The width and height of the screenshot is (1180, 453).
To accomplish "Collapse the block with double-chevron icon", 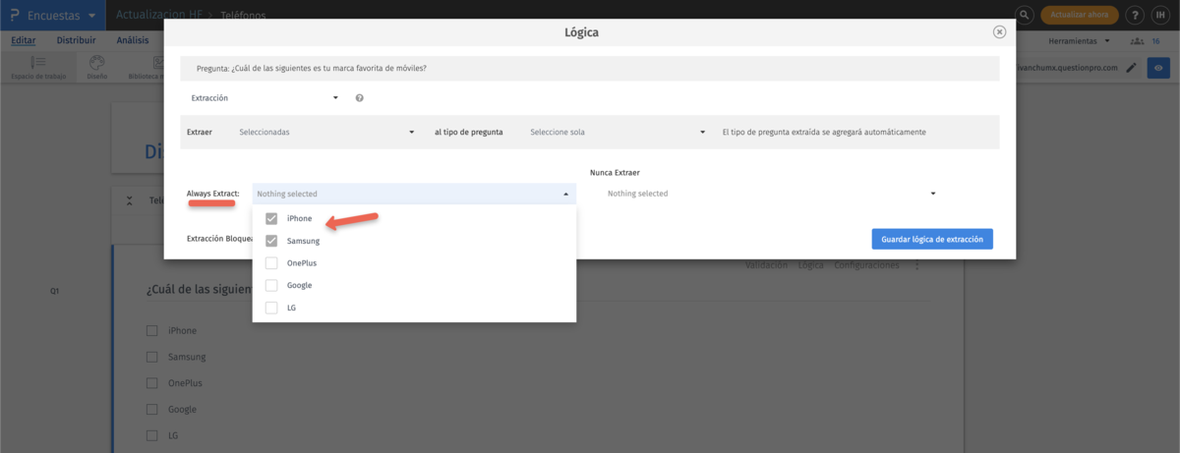I will click(x=130, y=200).
